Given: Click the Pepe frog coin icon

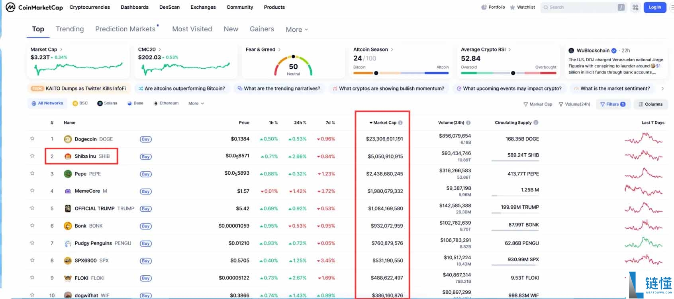Looking at the screenshot, I should [x=68, y=174].
